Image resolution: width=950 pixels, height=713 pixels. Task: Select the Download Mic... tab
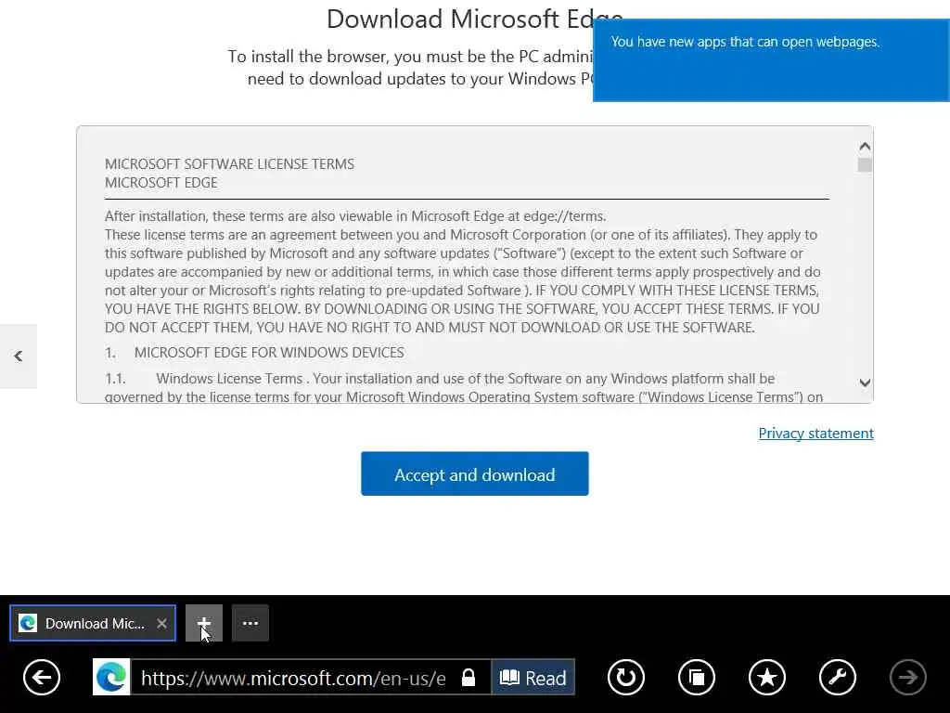pyautogui.click(x=93, y=623)
